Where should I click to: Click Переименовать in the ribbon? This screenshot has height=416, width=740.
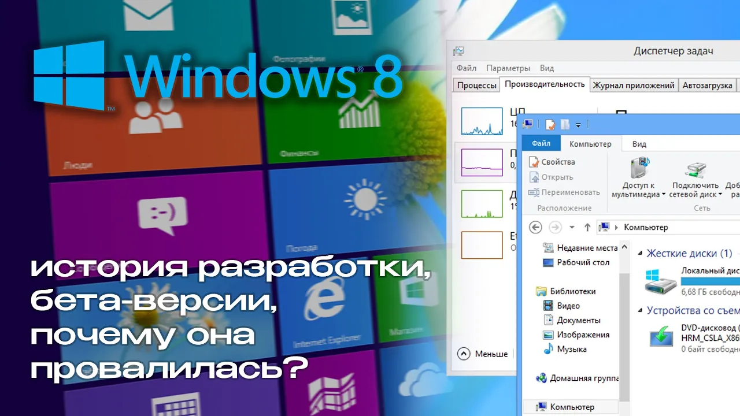(x=564, y=192)
